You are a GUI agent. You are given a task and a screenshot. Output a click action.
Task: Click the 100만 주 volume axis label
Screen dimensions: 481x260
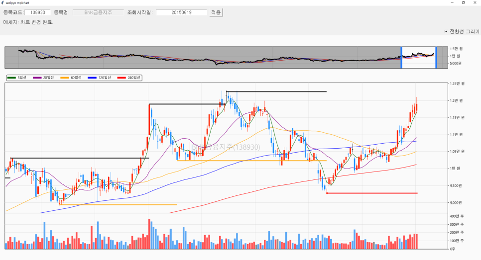click(457, 241)
